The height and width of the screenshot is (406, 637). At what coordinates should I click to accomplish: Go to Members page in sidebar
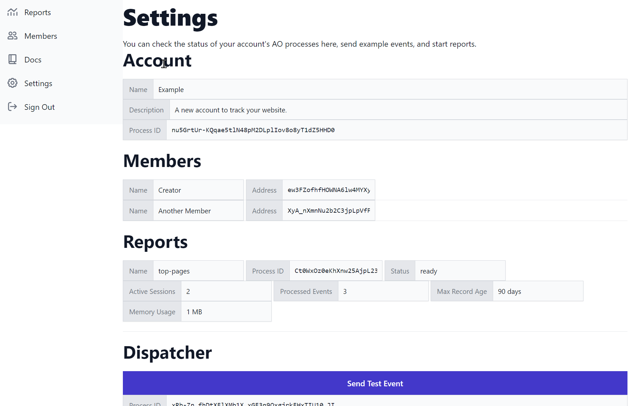click(41, 36)
